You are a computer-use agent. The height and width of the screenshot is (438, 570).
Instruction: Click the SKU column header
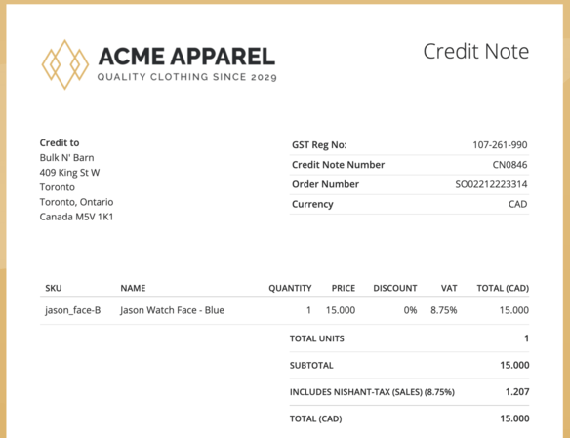tap(54, 288)
